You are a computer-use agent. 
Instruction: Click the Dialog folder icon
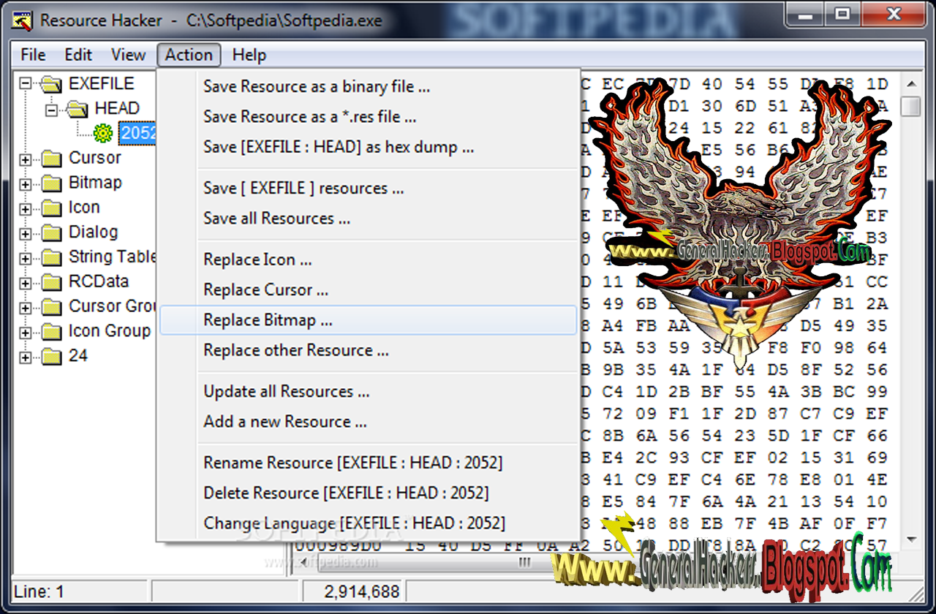pyautogui.click(x=52, y=233)
